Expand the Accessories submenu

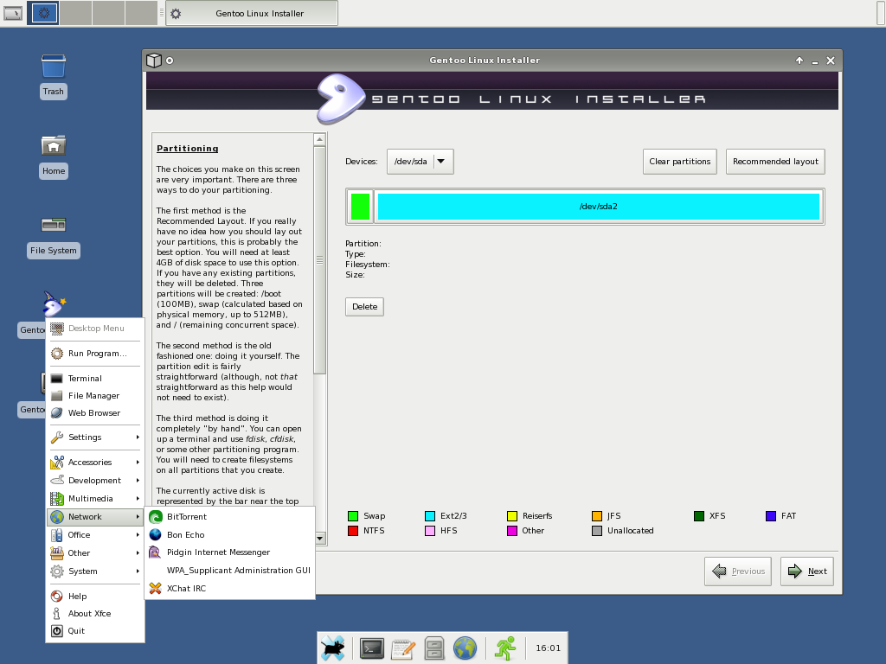94,463
